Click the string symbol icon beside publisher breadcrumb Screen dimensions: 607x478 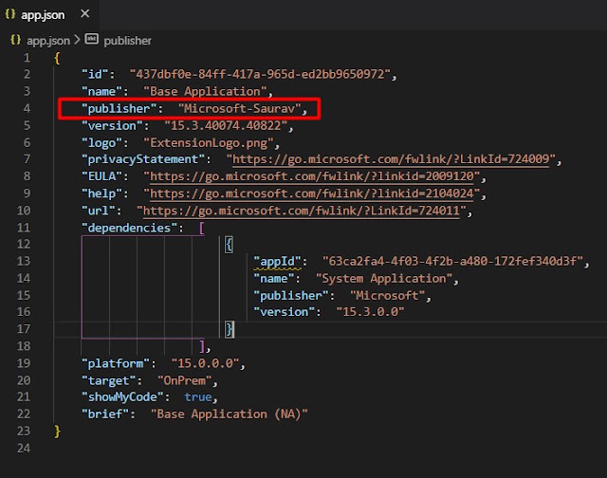coord(92,39)
